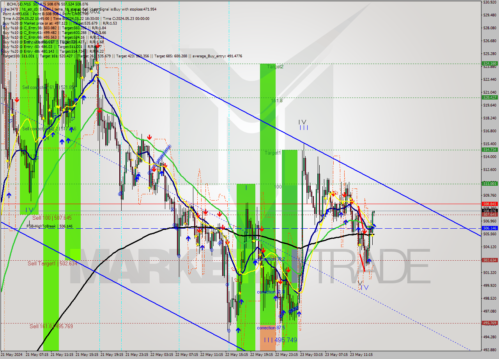Click the '21 May 15:15' time axis label
The width and height of the screenshot is (499, 359).
click(x=87, y=355)
